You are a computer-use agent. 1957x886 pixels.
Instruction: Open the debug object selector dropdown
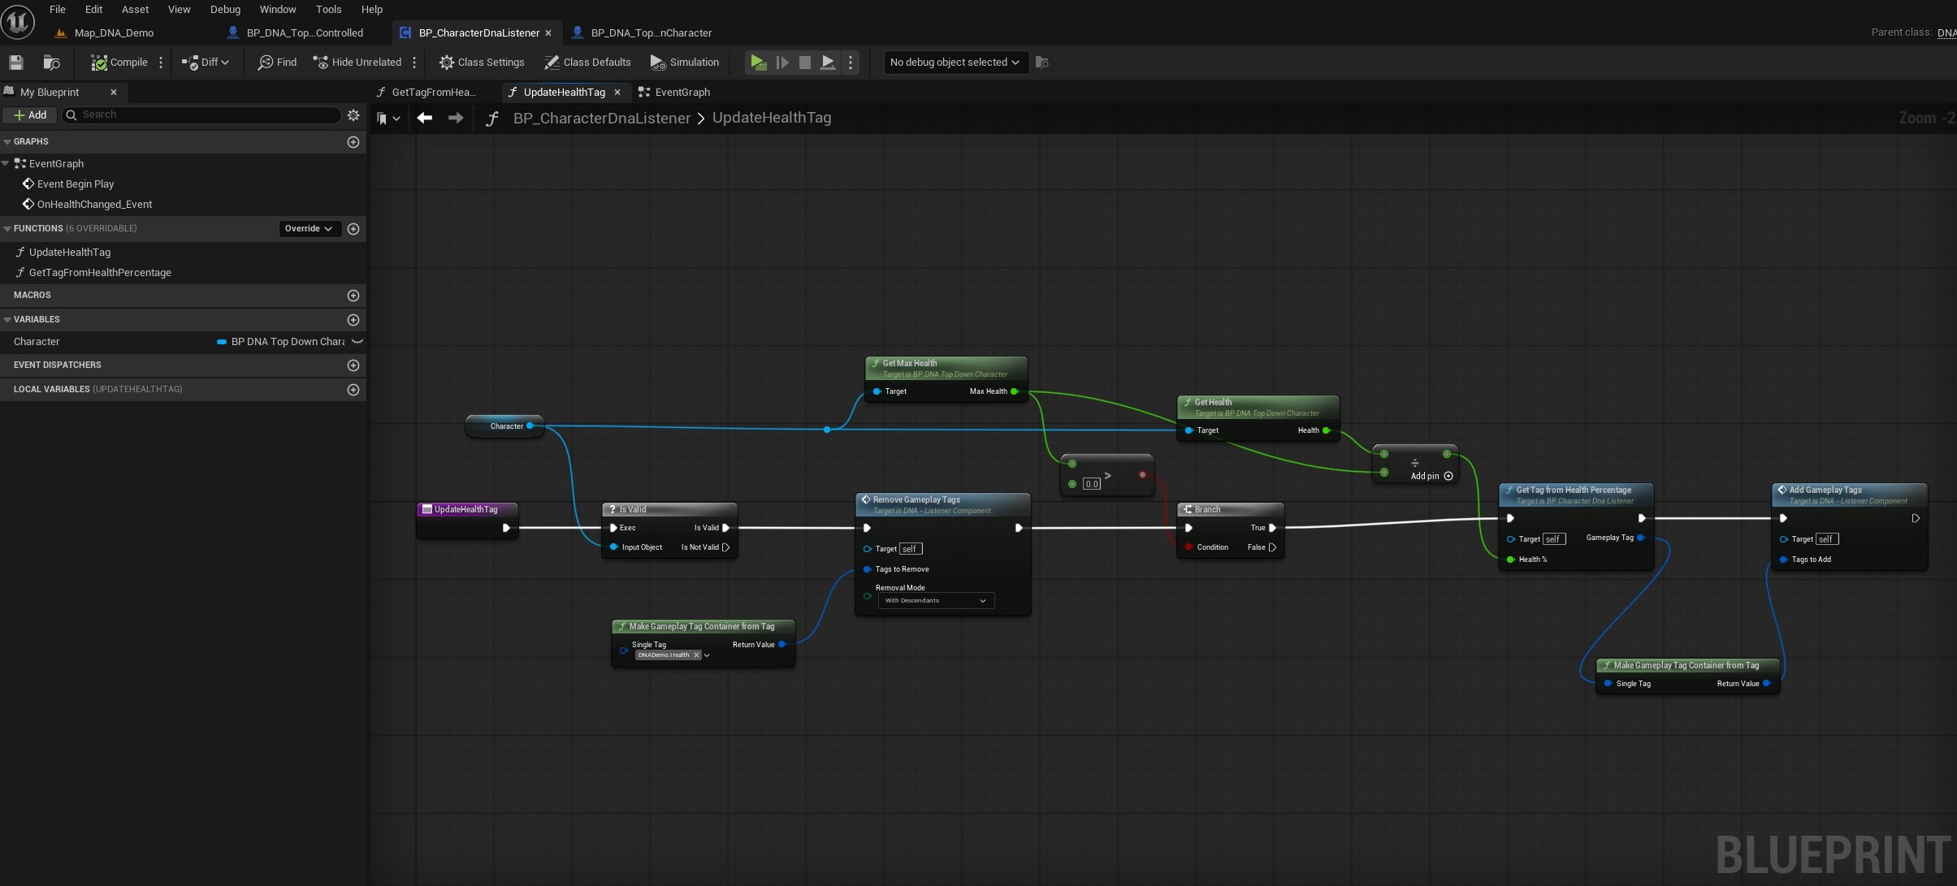pyautogui.click(x=955, y=63)
